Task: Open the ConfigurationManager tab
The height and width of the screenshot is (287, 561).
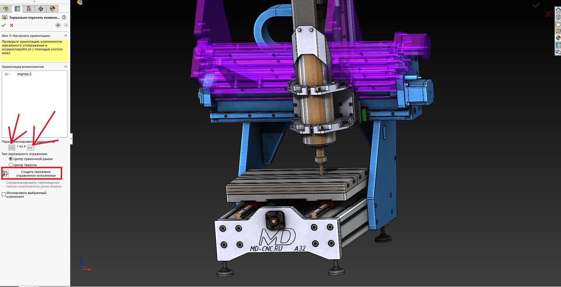Action: point(29,9)
